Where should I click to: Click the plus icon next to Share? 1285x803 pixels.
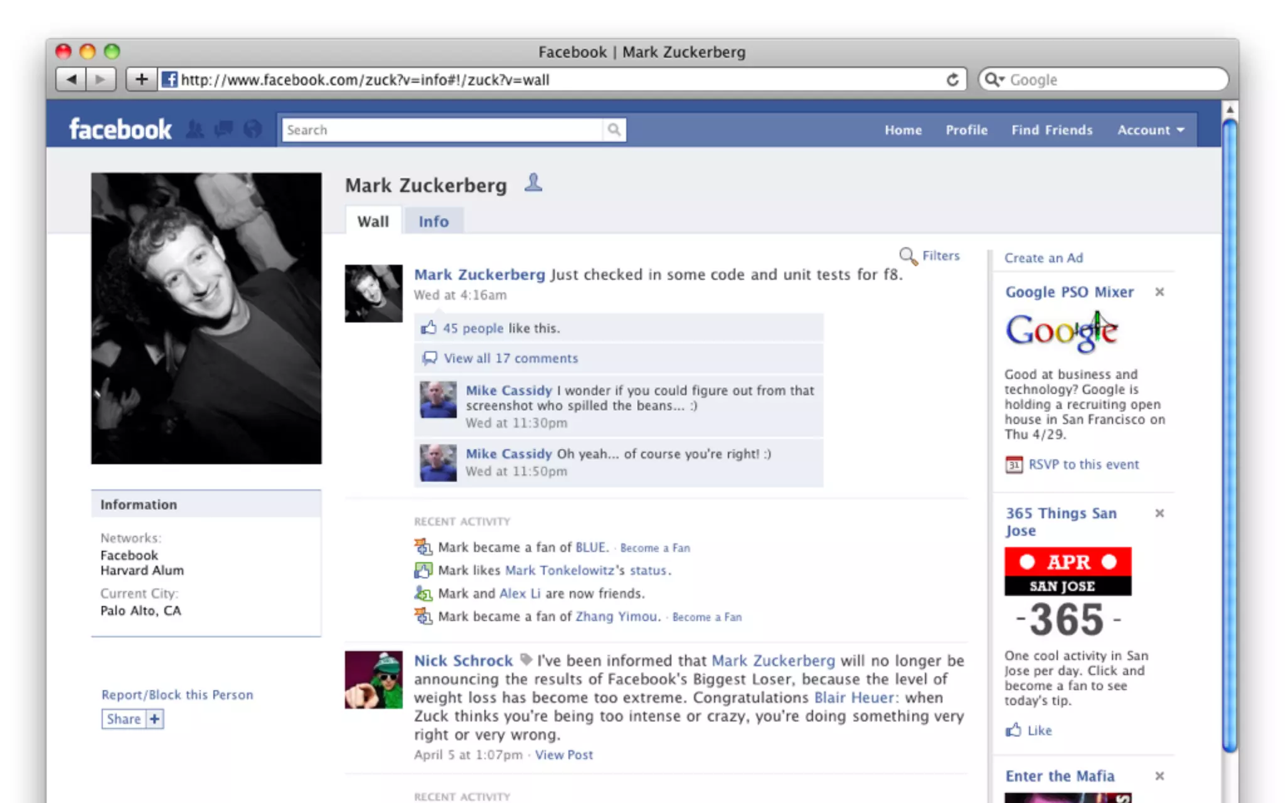[154, 719]
